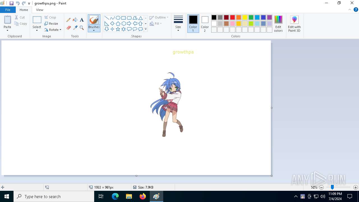Choose the Right arrow shape
The image size is (359, 202).
click(x=129, y=24)
